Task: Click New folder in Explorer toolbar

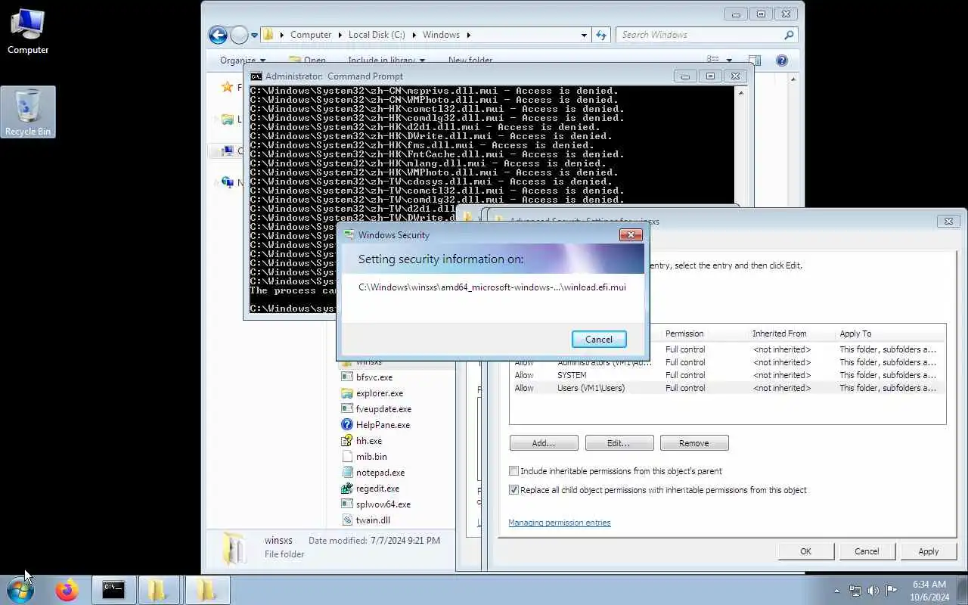Action: click(x=470, y=60)
